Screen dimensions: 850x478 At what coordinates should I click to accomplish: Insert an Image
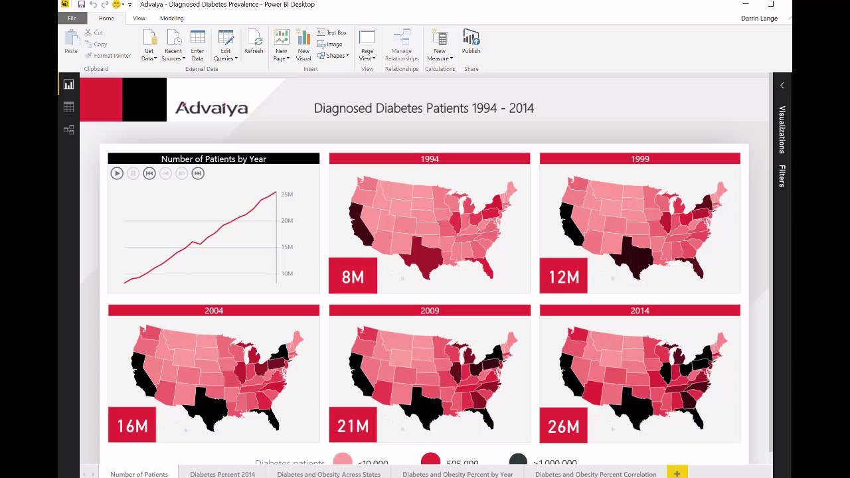[329, 44]
